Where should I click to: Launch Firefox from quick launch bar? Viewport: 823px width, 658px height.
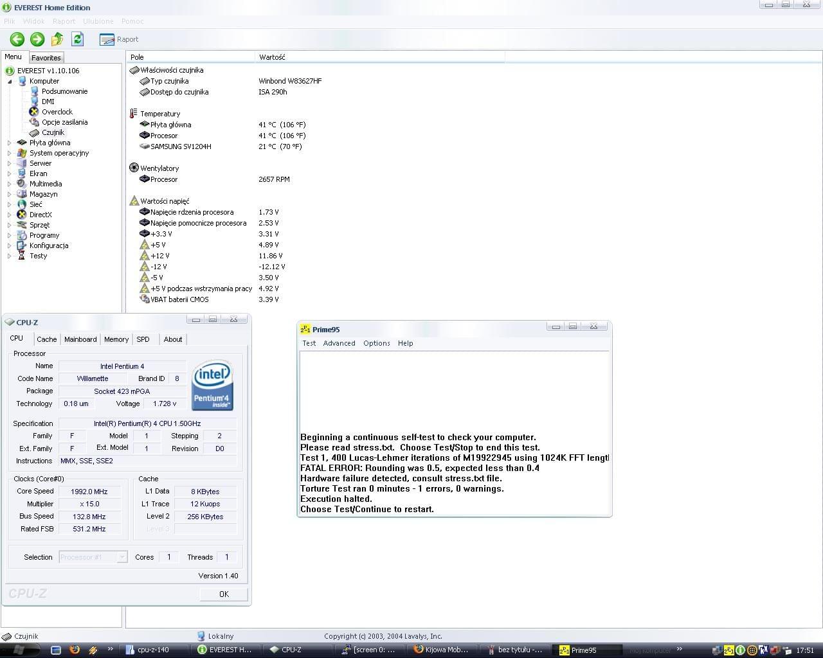tap(75, 650)
